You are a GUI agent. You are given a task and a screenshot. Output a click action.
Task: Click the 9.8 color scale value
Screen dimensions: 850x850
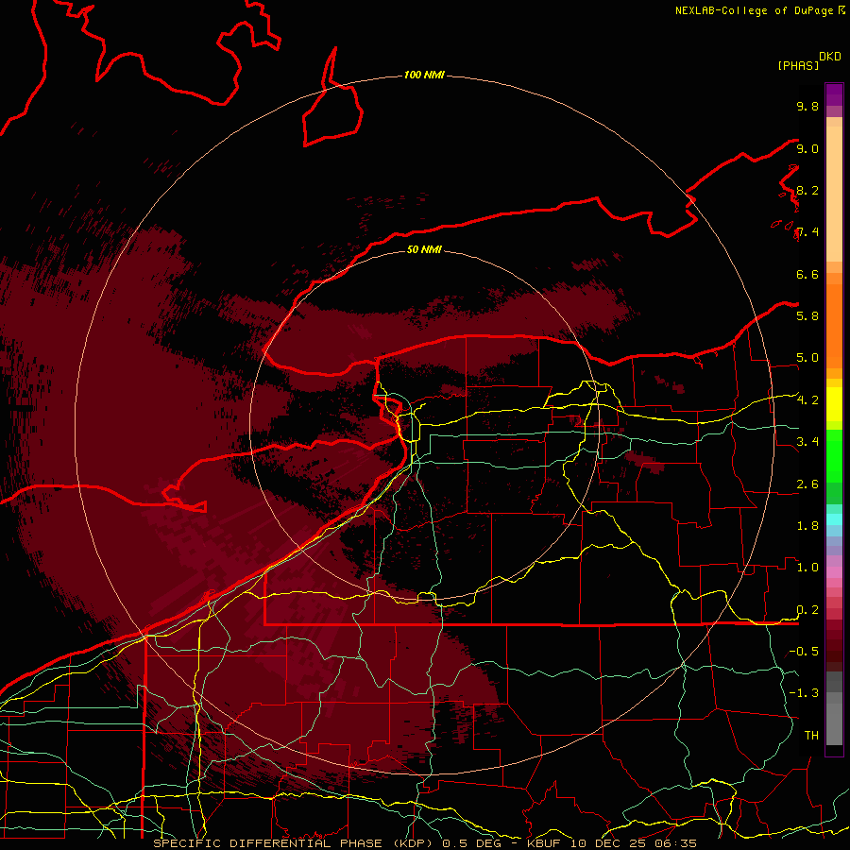pyautogui.click(x=807, y=107)
